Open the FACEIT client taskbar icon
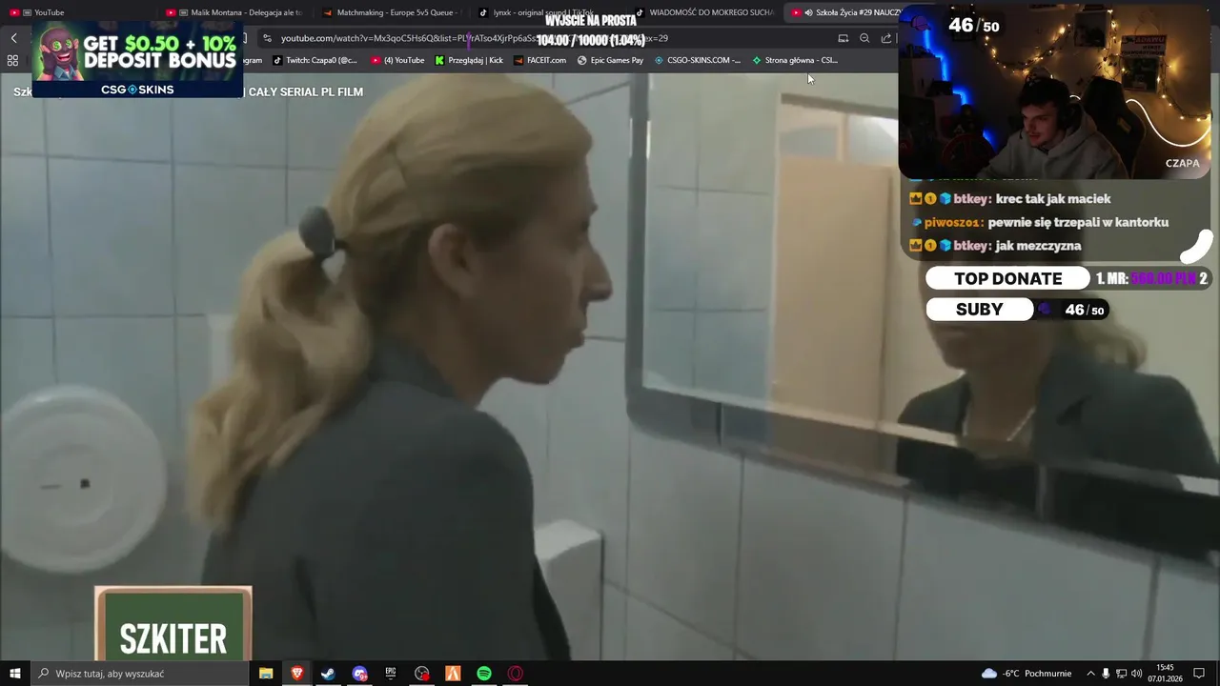This screenshot has height=686, width=1220. point(453,674)
